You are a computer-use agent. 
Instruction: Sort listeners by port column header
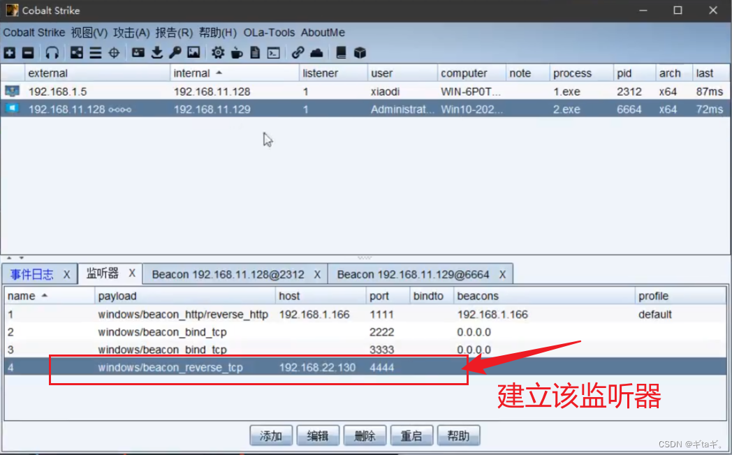388,296
